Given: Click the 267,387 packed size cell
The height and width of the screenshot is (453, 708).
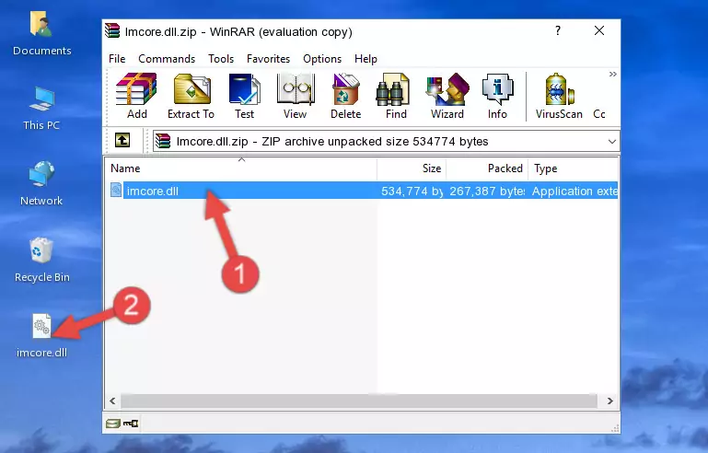Looking at the screenshot, I should (487, 191).
